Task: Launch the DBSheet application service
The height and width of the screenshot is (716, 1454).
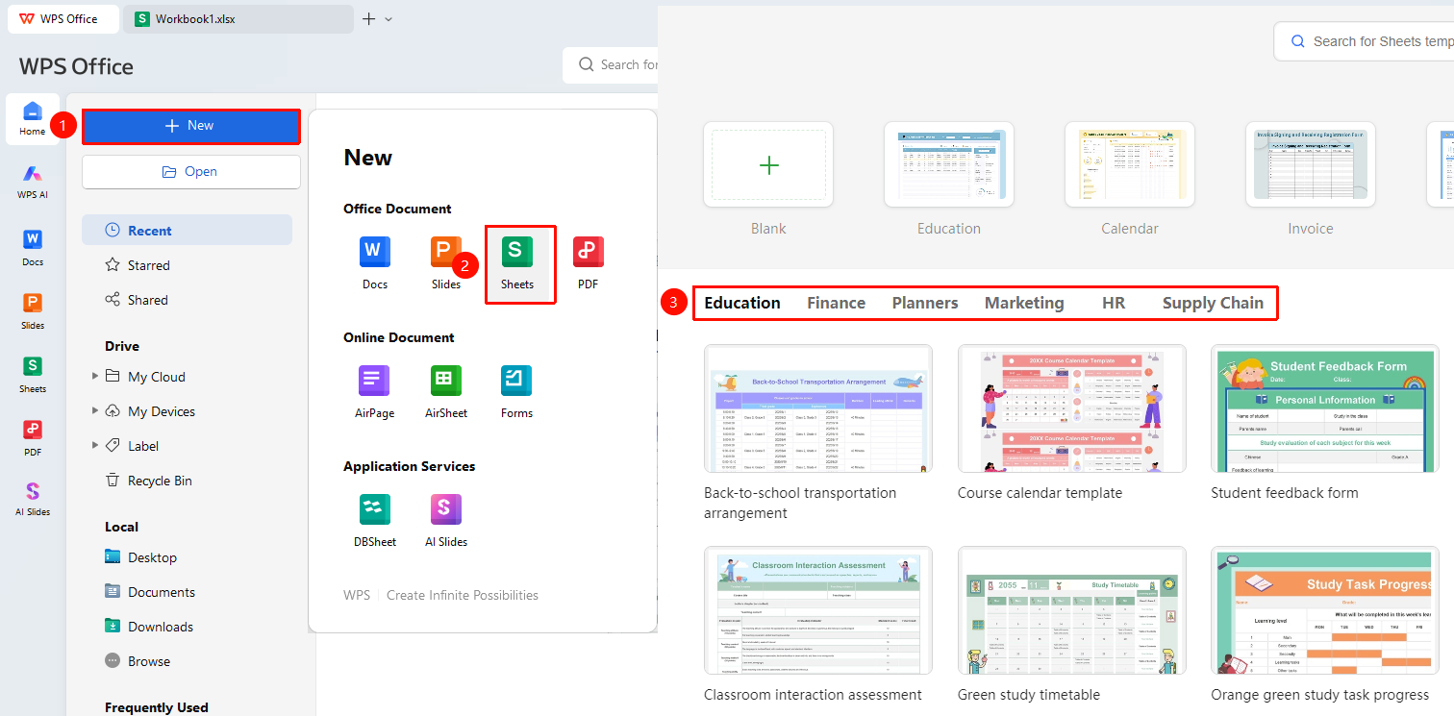Action: coord(375,520)
